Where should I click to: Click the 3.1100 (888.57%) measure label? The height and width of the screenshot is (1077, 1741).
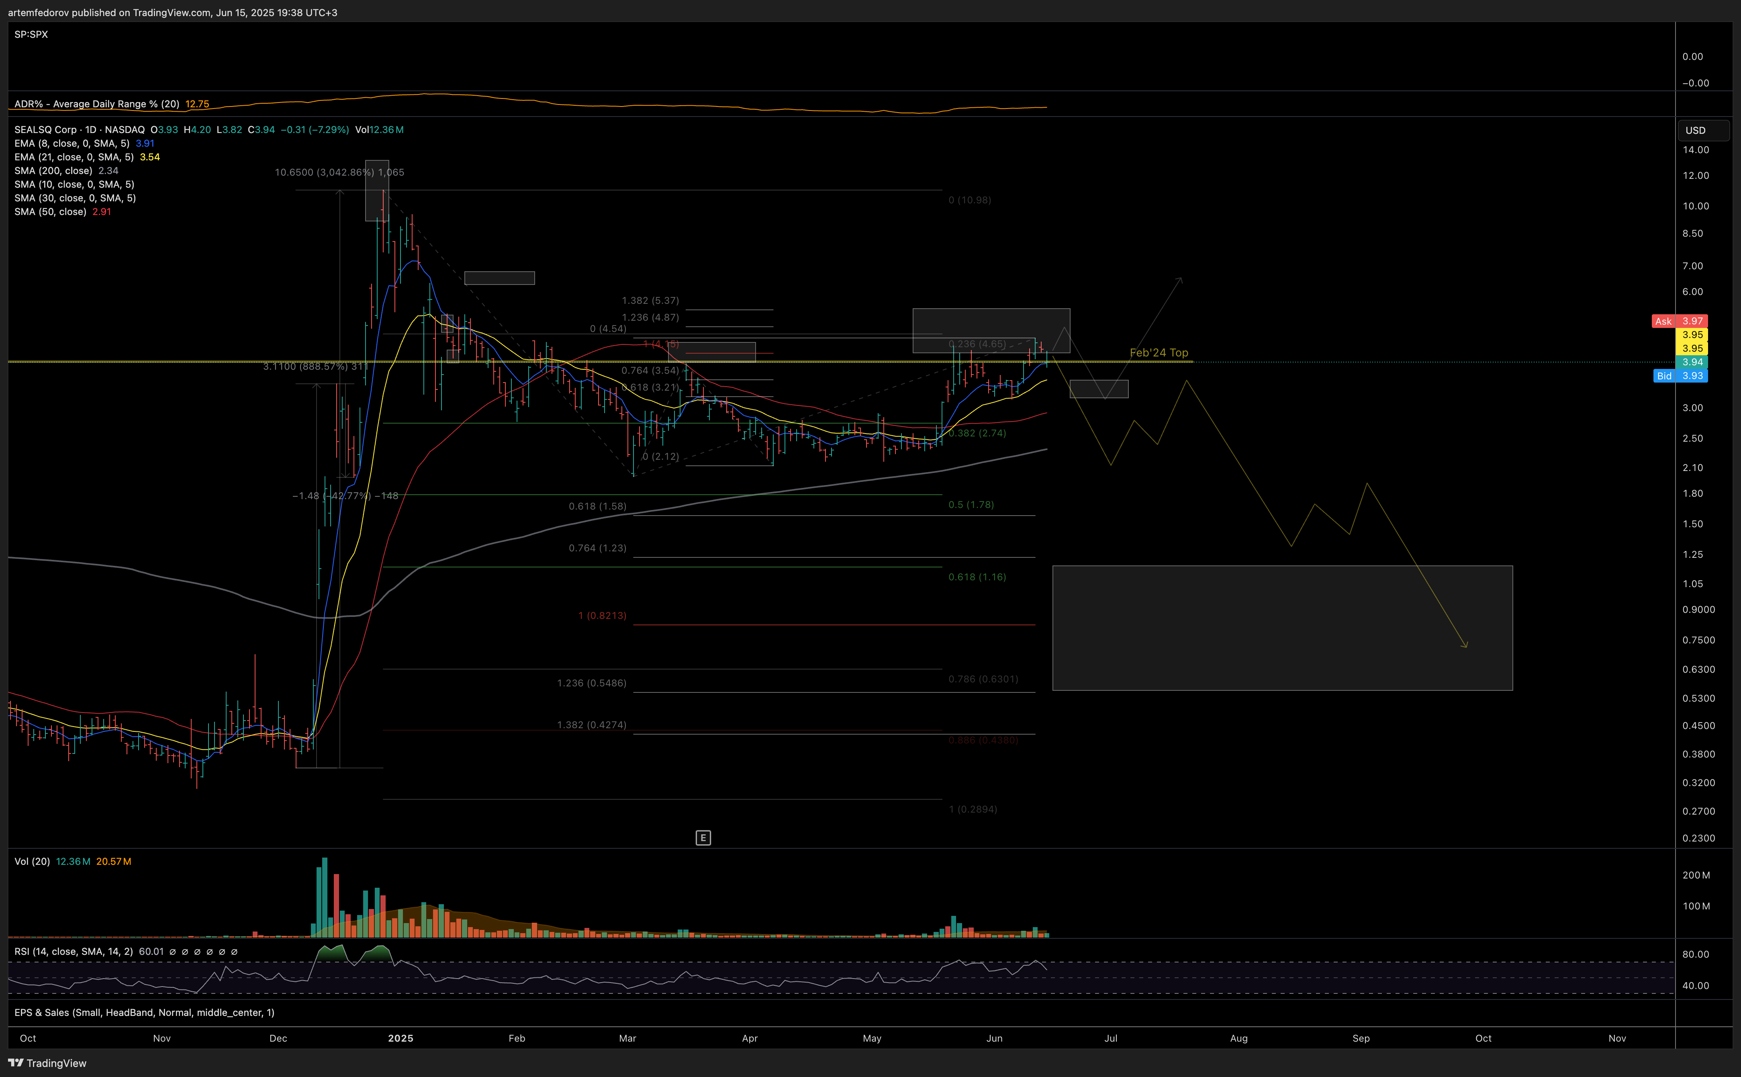(x=315, y=366)
